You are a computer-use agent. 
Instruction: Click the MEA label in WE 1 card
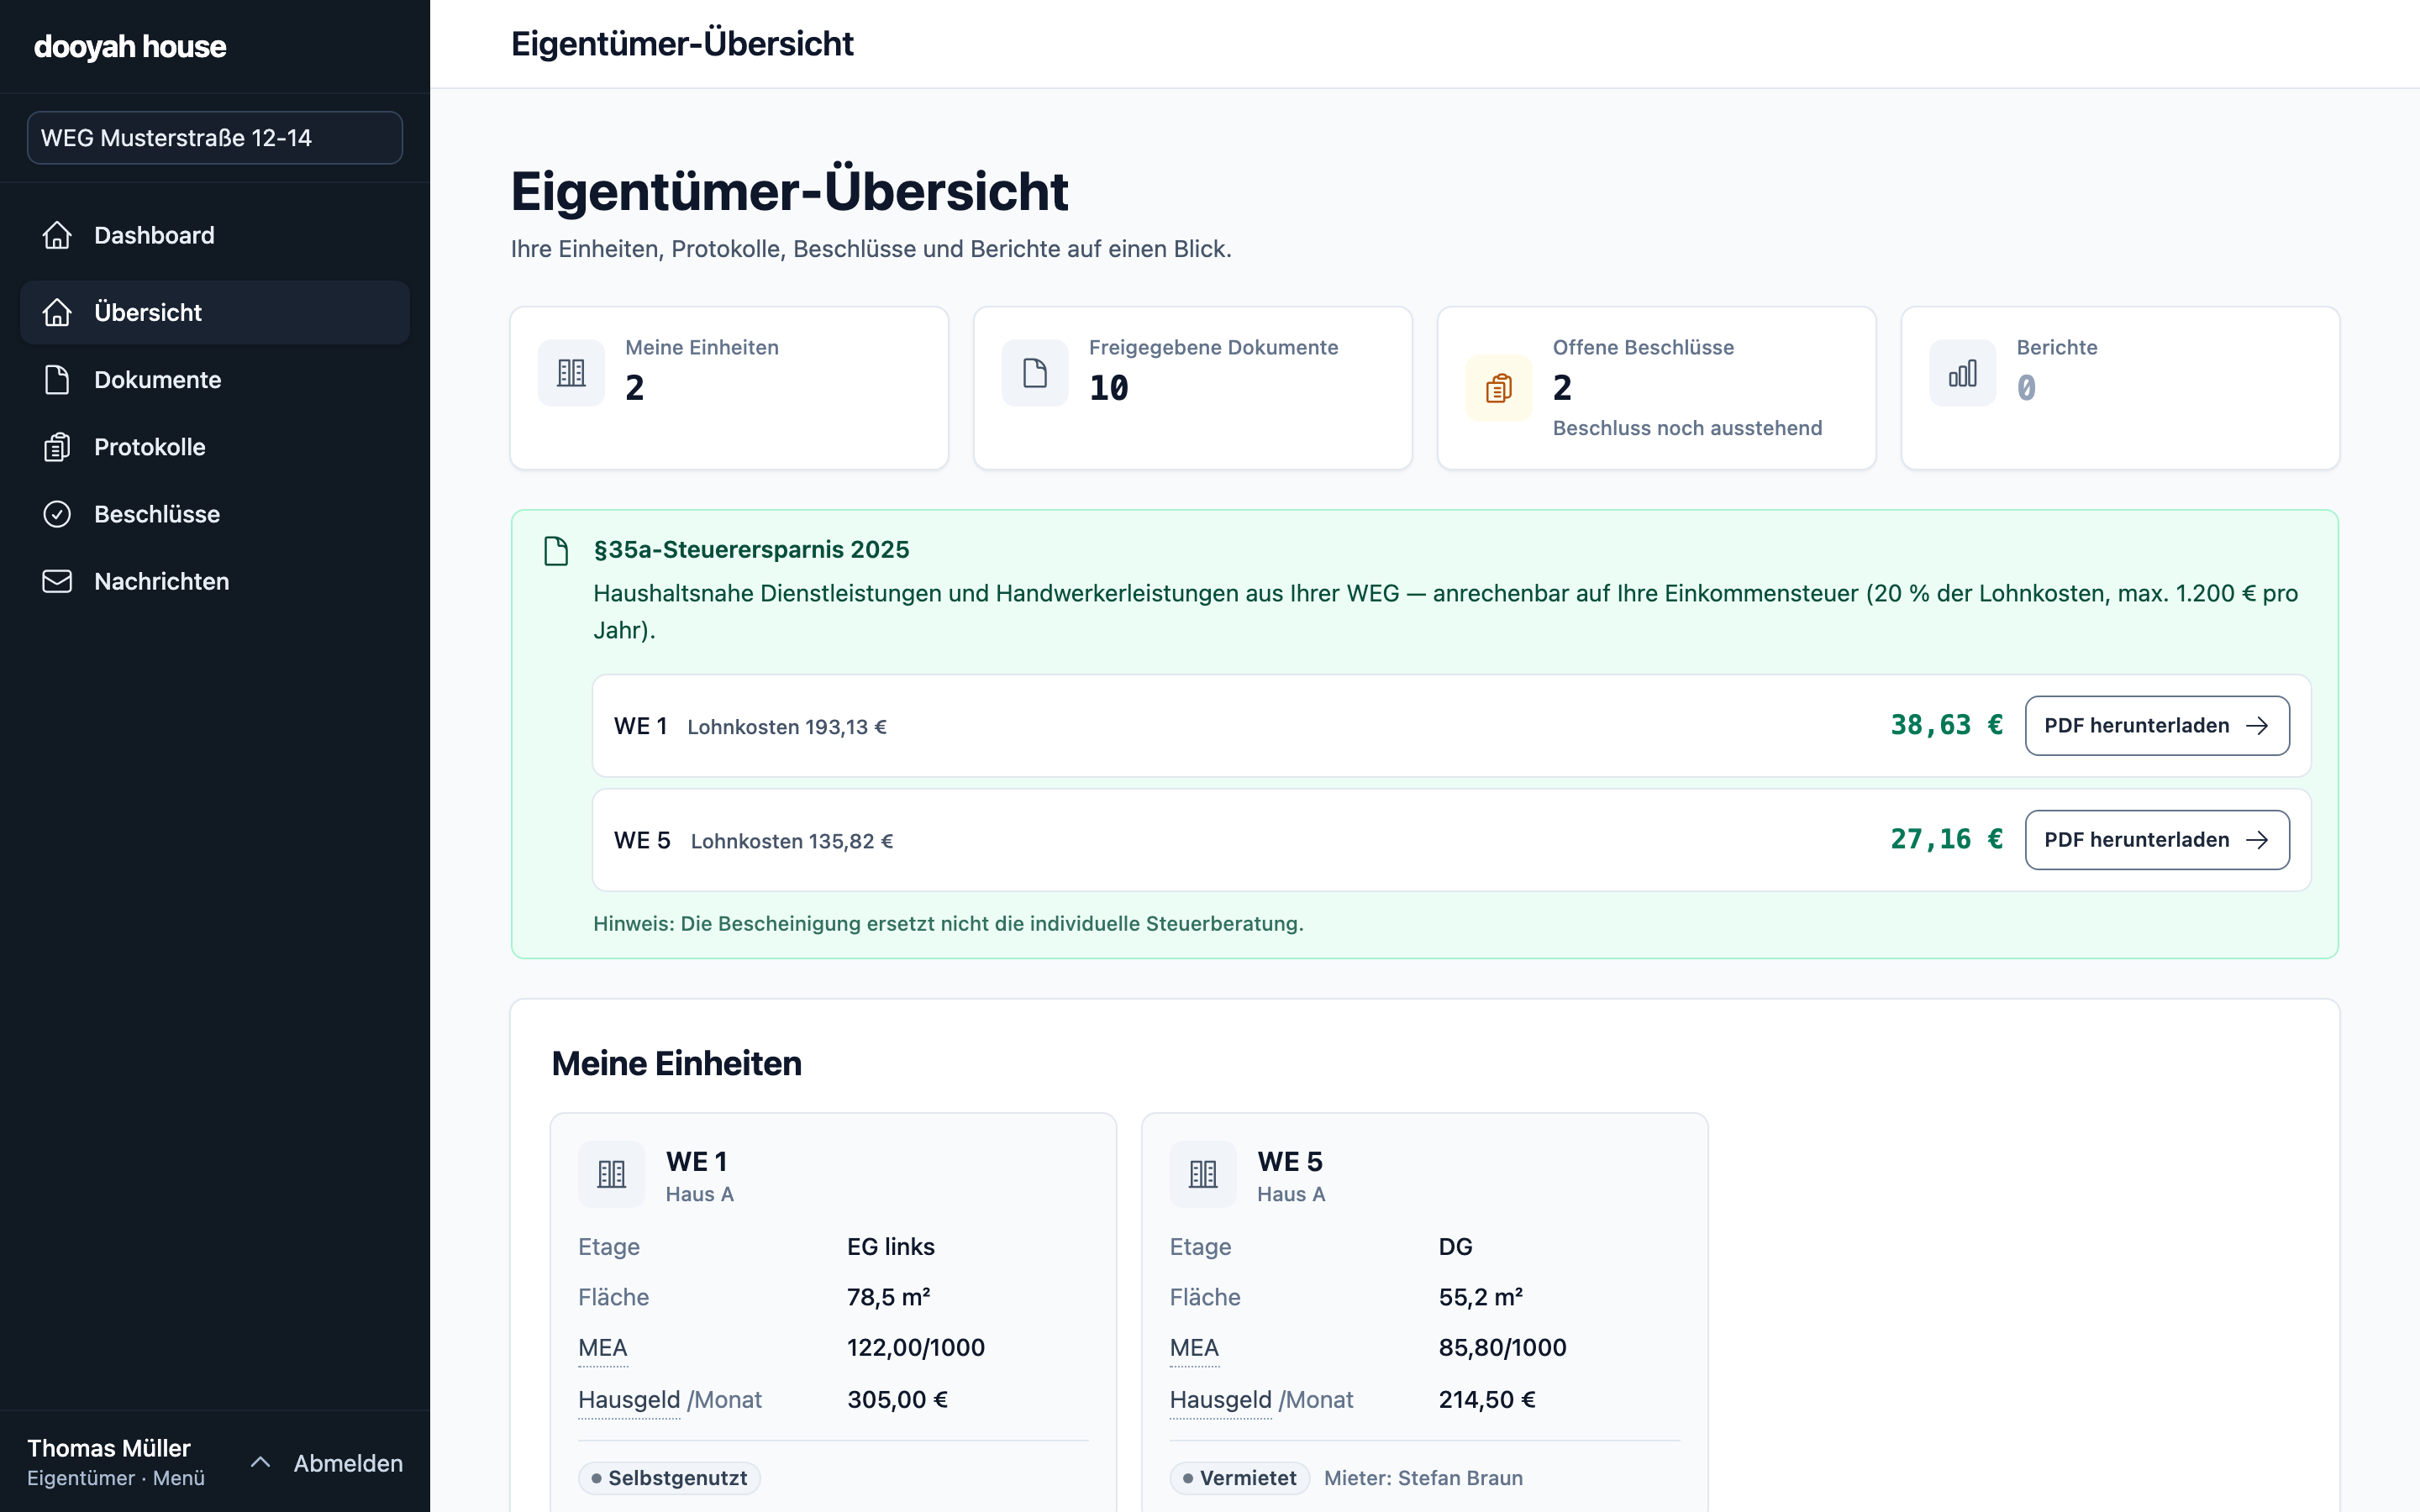click(x=603, y=1348)
